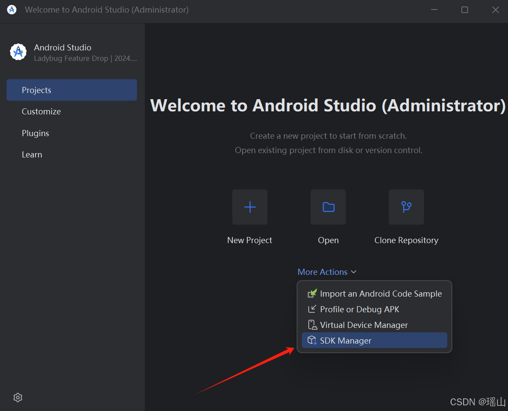The width and height of the screenshot is (508, 411).
Task: Click the Virtual Device Manager phone icon
Action: pos(312,325)
